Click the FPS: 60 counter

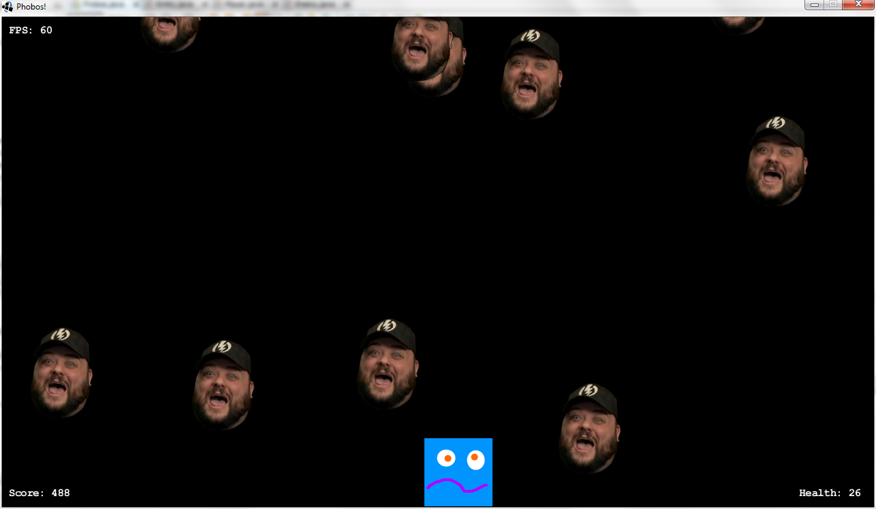pyautogui.click(x=31, y=30)
